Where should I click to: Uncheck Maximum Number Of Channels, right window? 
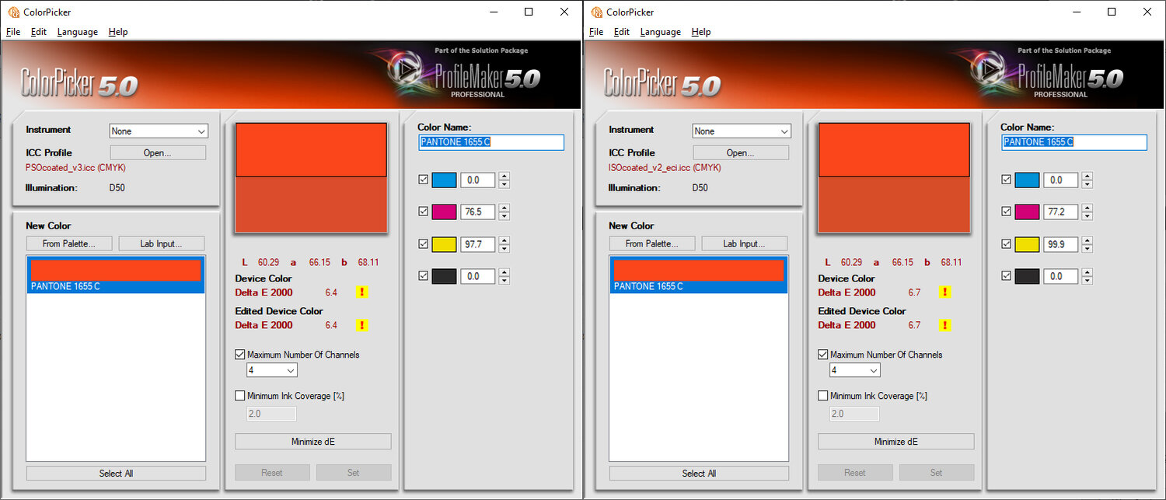point(823,355)
